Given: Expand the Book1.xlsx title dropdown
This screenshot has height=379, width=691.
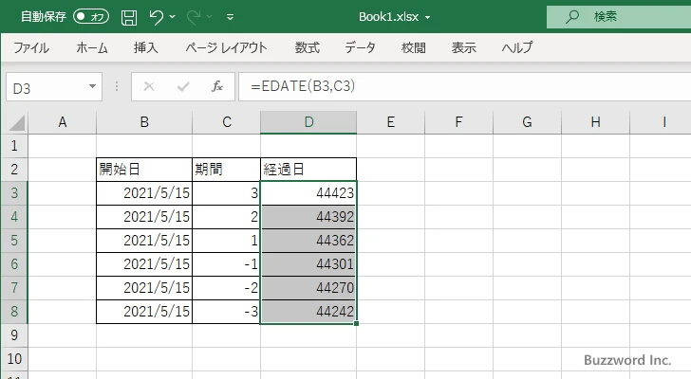Looking at the screenshot, I should 427,18.
